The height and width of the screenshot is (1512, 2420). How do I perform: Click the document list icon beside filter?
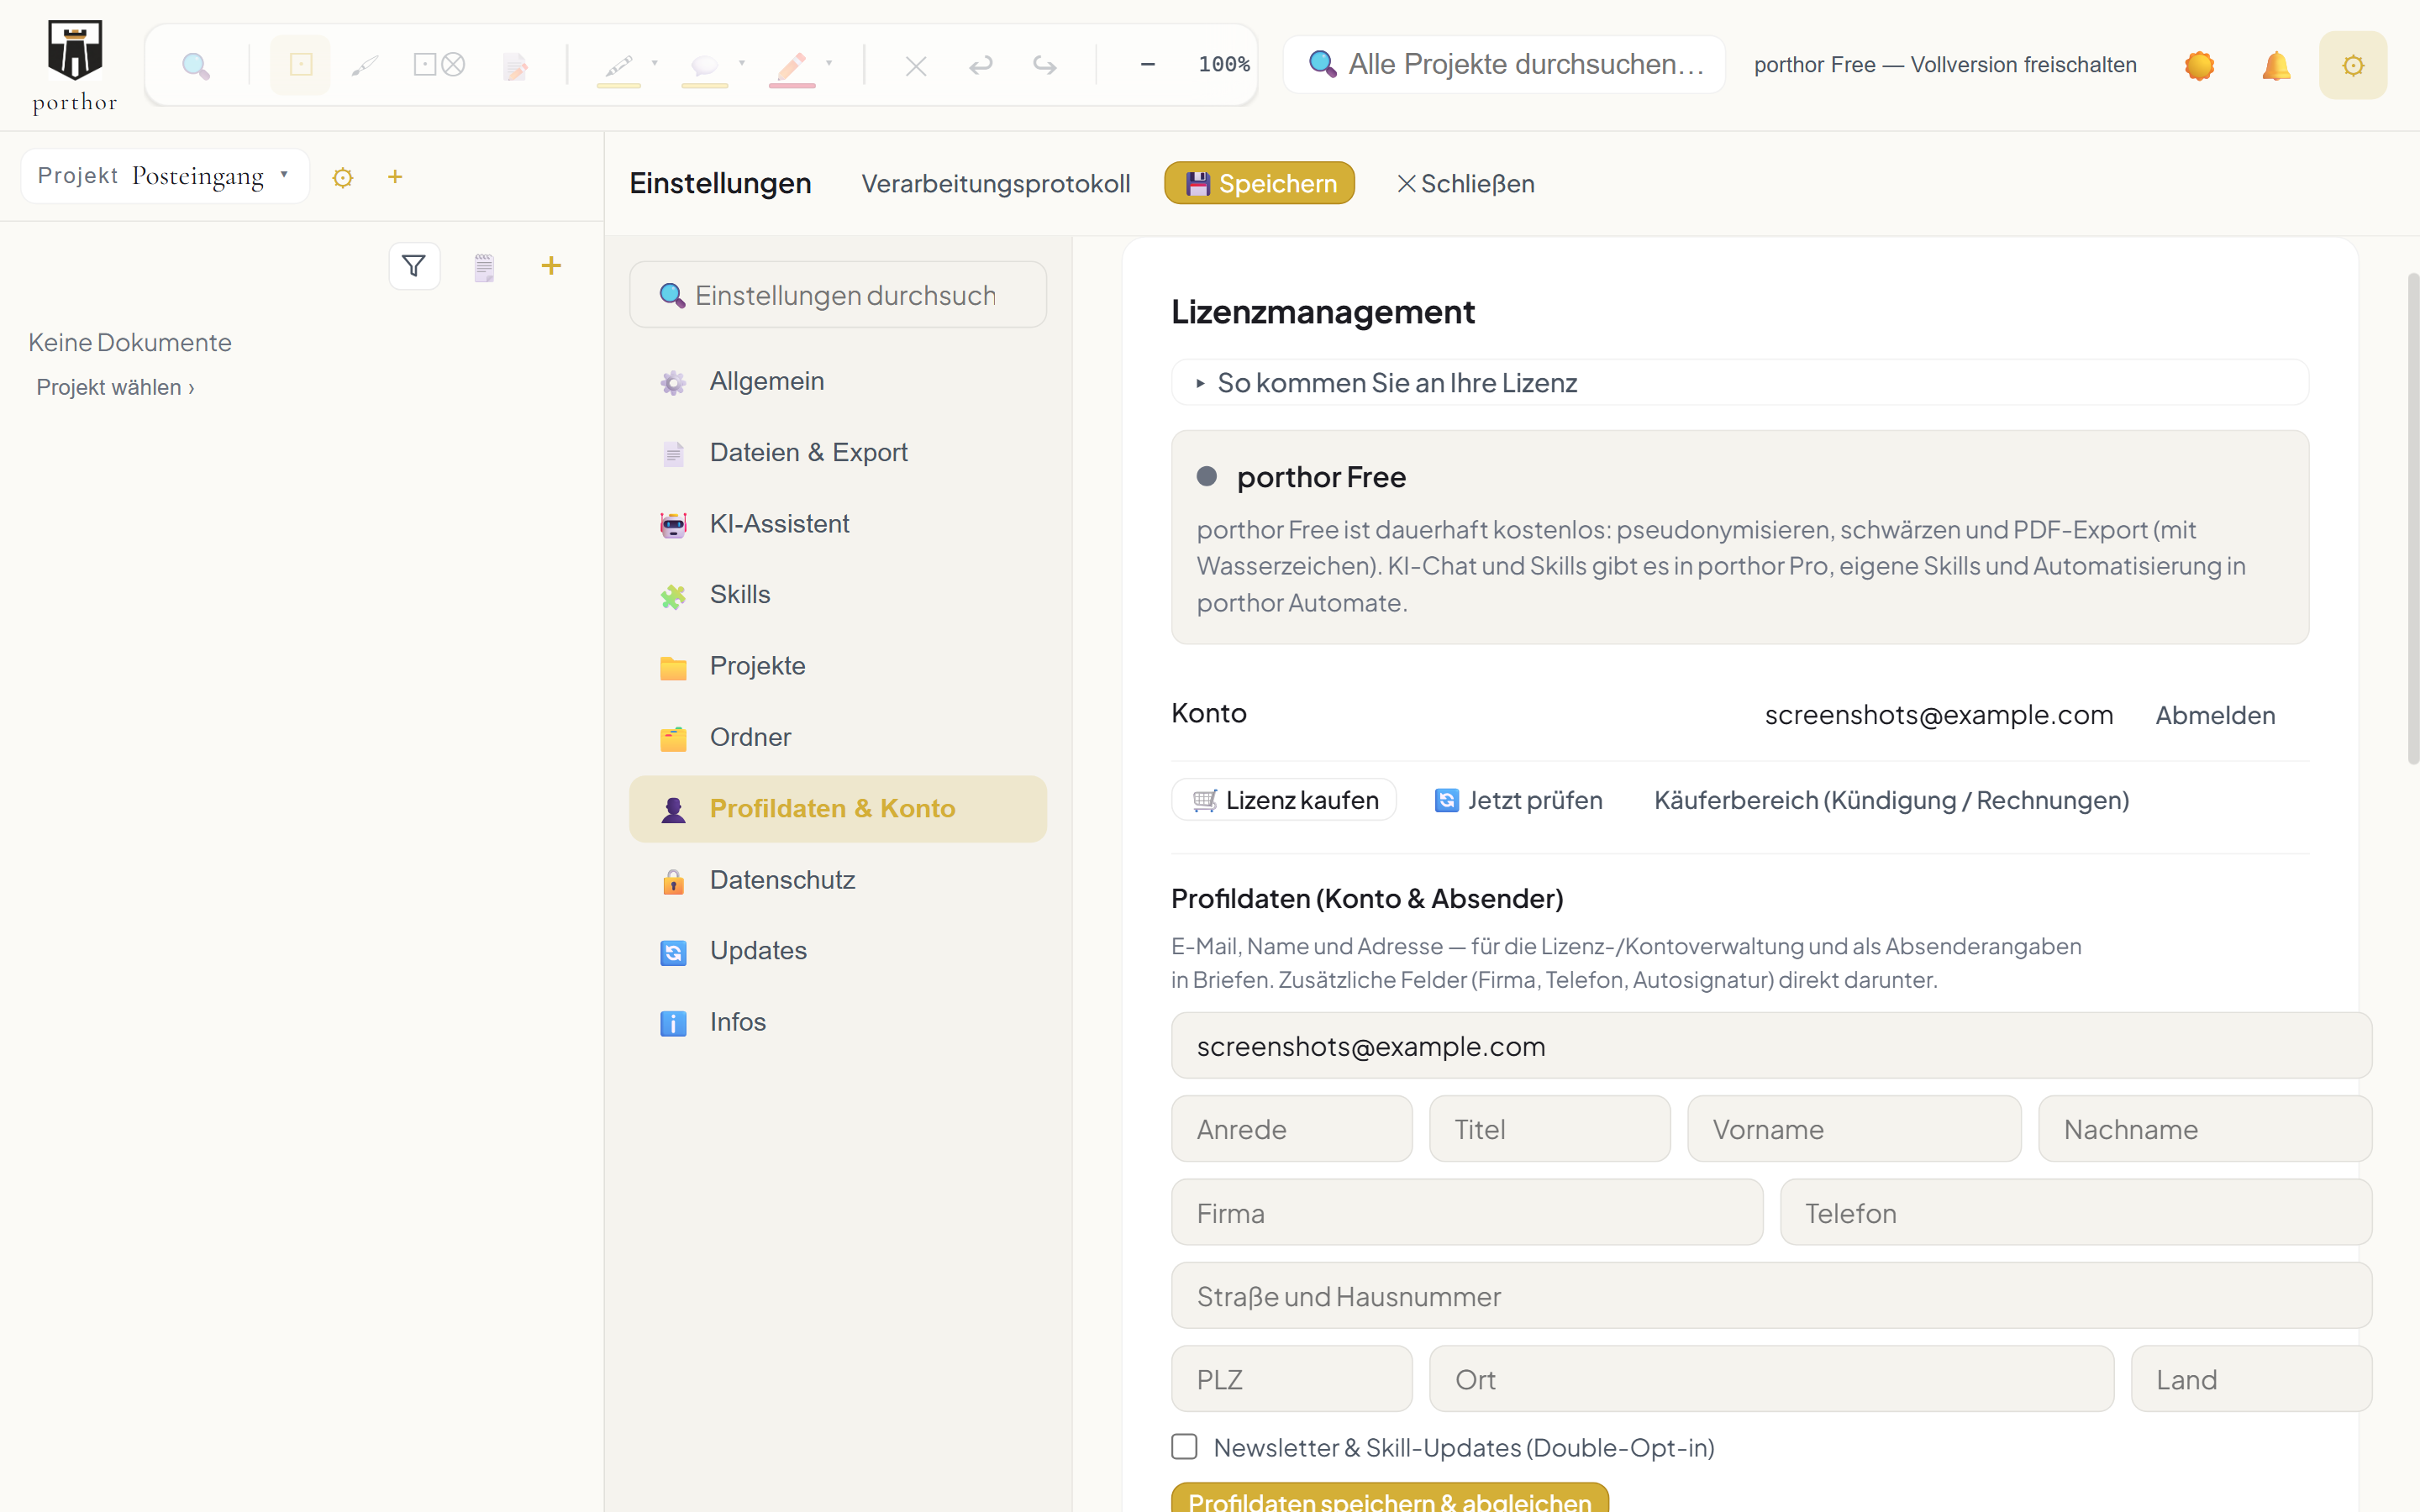[484, 267]
